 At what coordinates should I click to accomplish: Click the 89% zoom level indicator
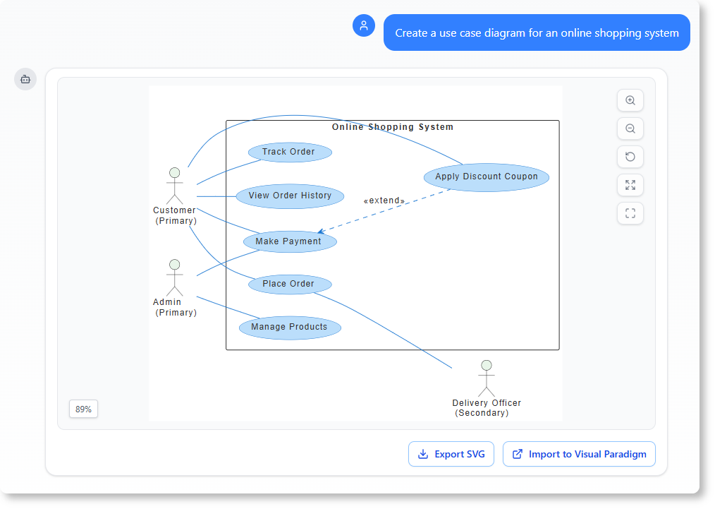point(83,409)
